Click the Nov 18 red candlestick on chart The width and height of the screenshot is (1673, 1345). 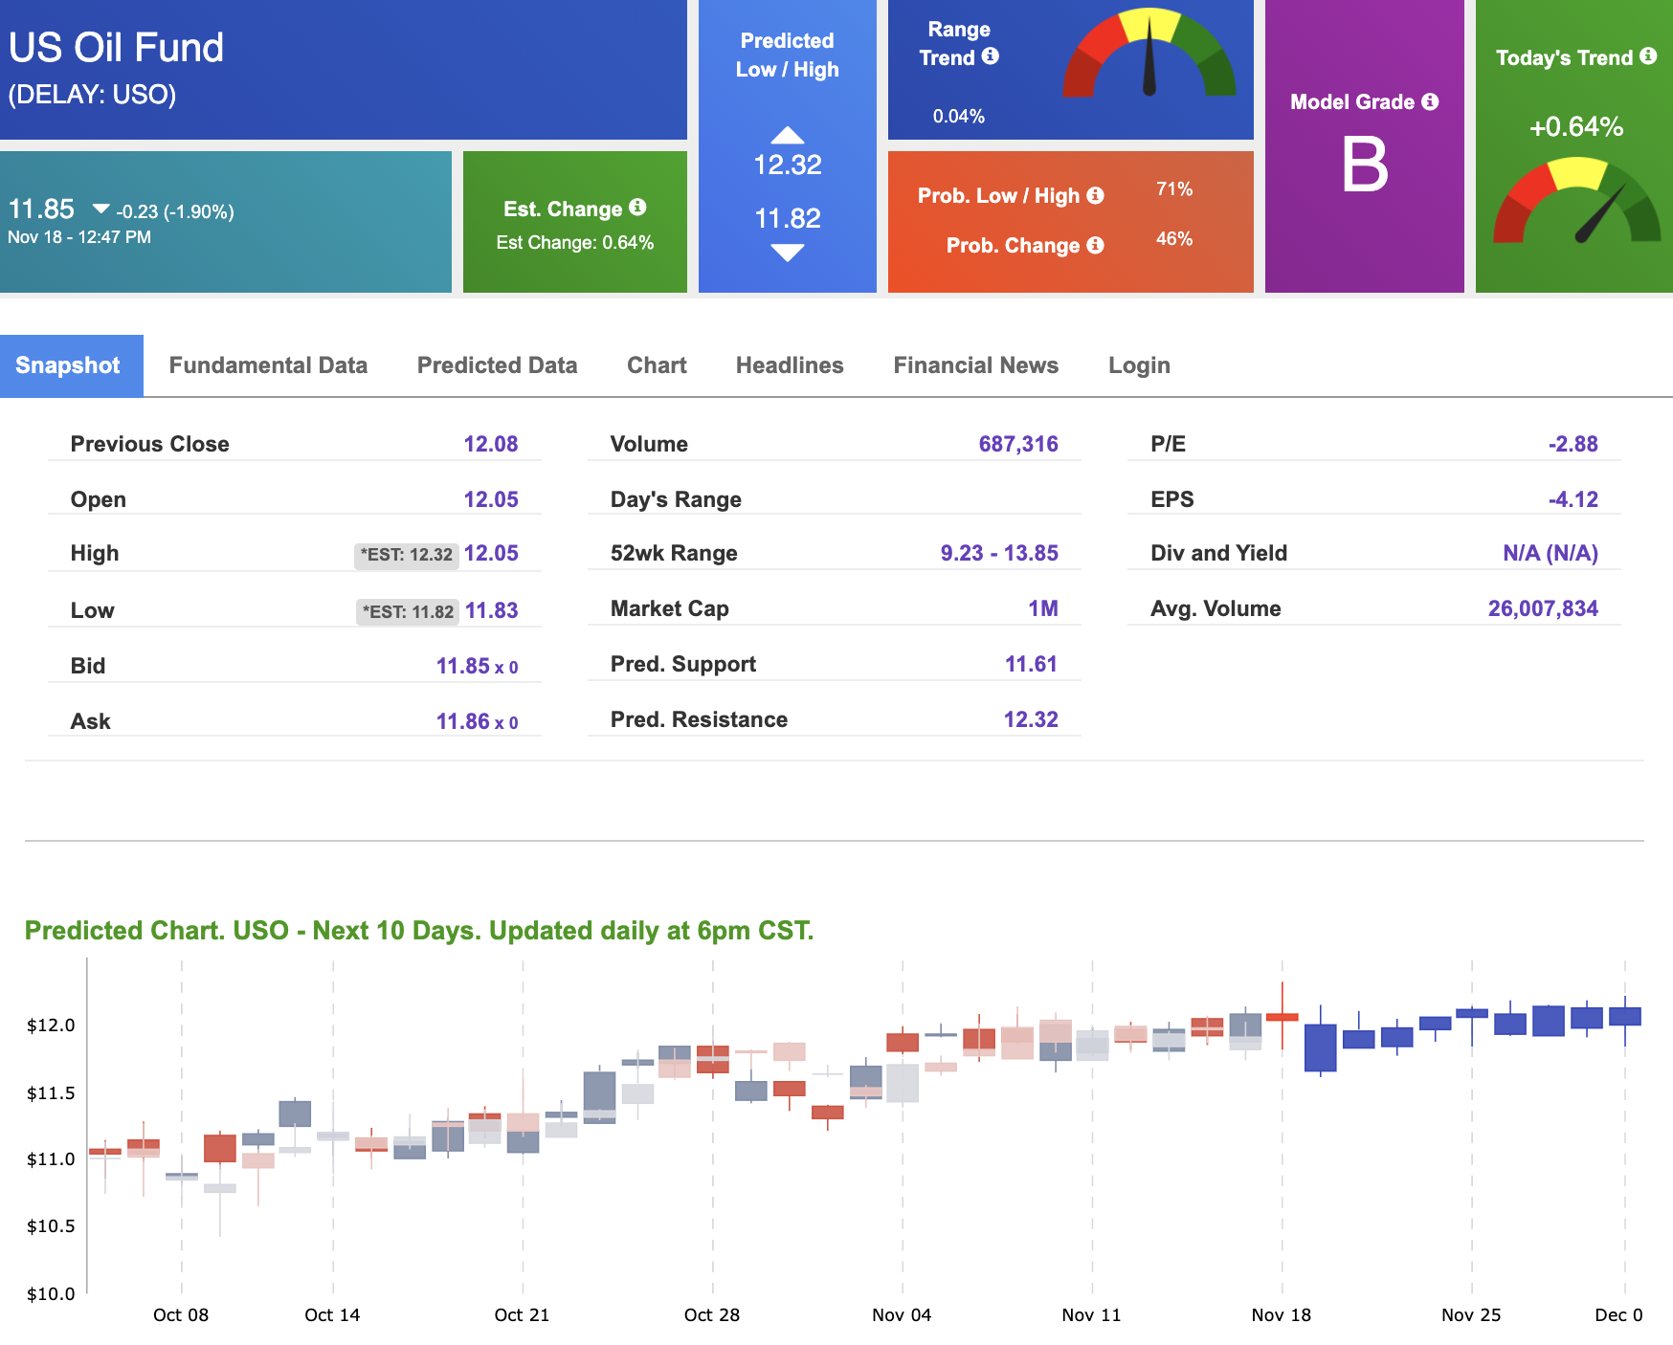pyautogui.click(x=1283, y=1016)
